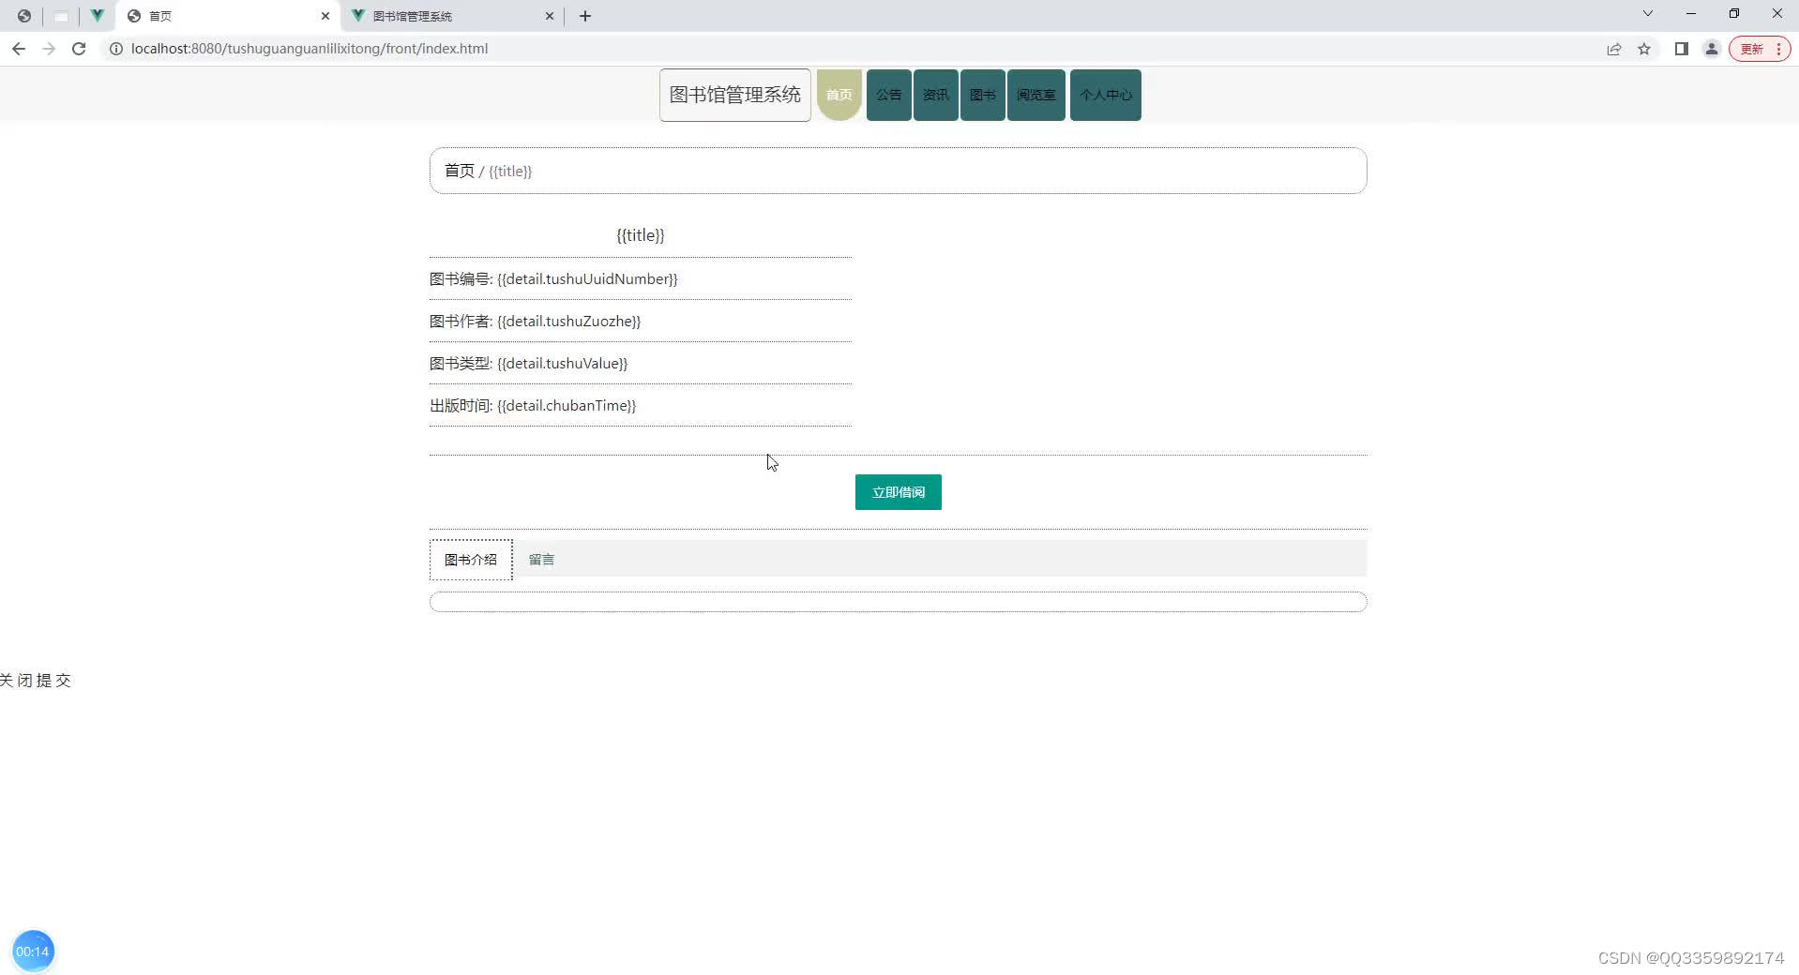The image size is (1799, 975).
Task: Open the site information icon in address bar
Action: click(116, 49)
